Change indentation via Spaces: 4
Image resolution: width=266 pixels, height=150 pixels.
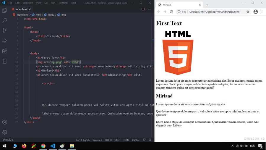97,140
